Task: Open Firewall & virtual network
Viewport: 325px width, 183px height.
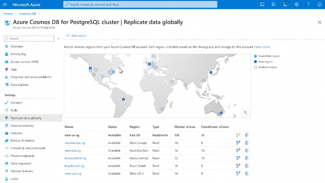Action: [28, 148]
